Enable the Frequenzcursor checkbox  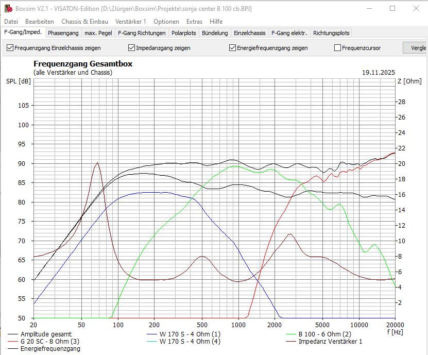click(338, 48)
